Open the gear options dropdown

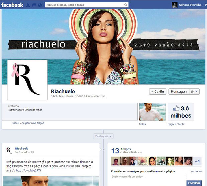pos(194,92)
